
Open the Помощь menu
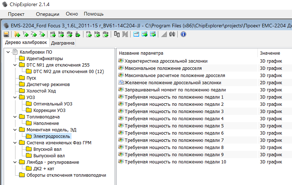tap(93, 14)
